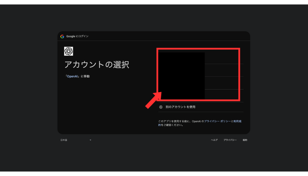Click the Google logo icon
The width and height of the screenshot is (308, 176).
[x=62, y=36]
